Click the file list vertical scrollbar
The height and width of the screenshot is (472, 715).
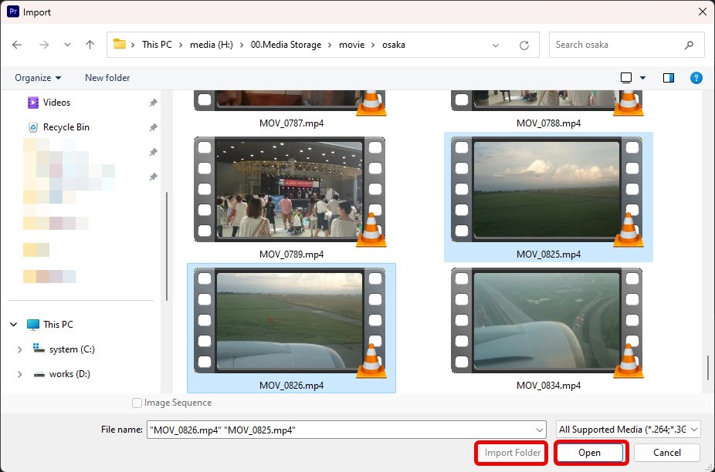(707, 367)
